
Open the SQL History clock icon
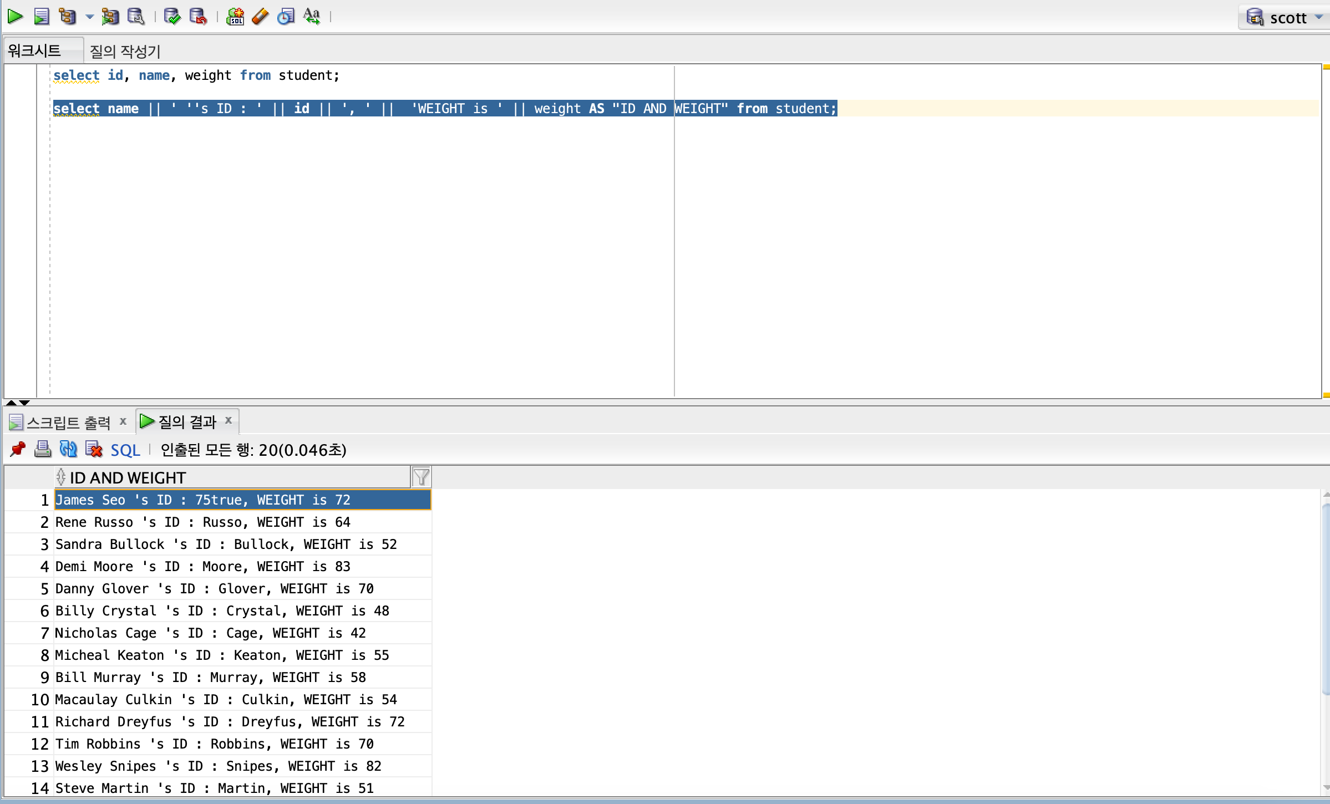pyautogui.click(x=286, y=17)
